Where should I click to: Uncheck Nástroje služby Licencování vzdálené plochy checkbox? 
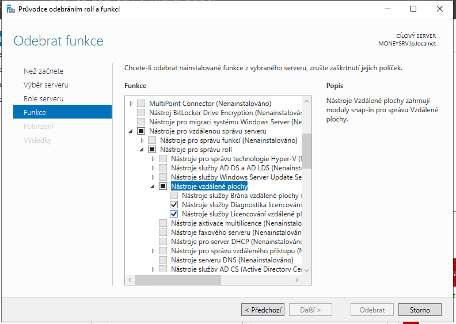(174, 214)
